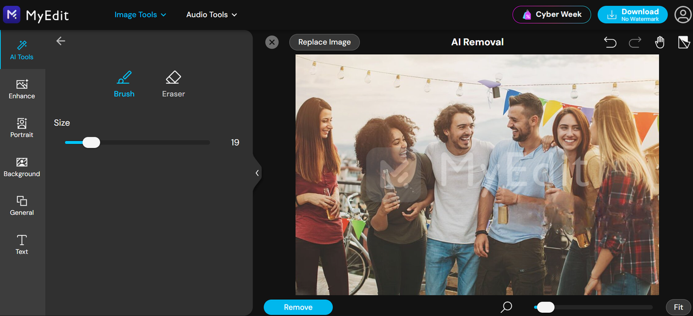
Task: Click the Replace Image button
Action: (x=324, y=42)
